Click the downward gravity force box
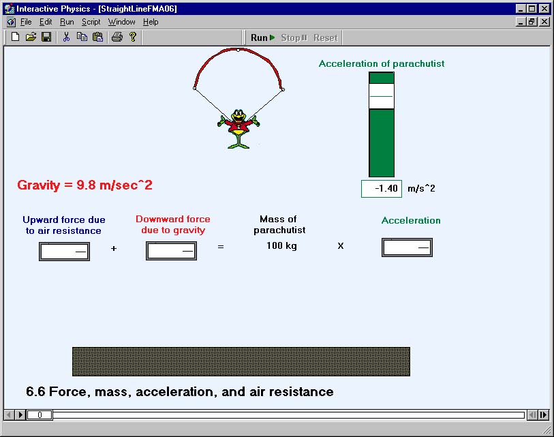Screen dimensions: 554x437 coord(171,251)
